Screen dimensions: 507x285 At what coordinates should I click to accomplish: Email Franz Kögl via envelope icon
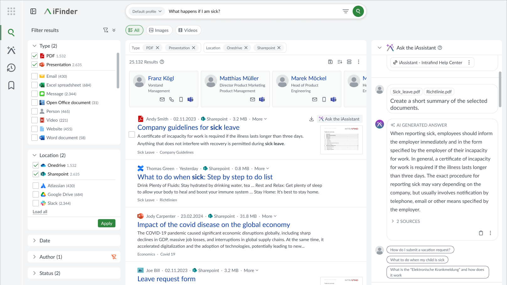tap(162, 99)
